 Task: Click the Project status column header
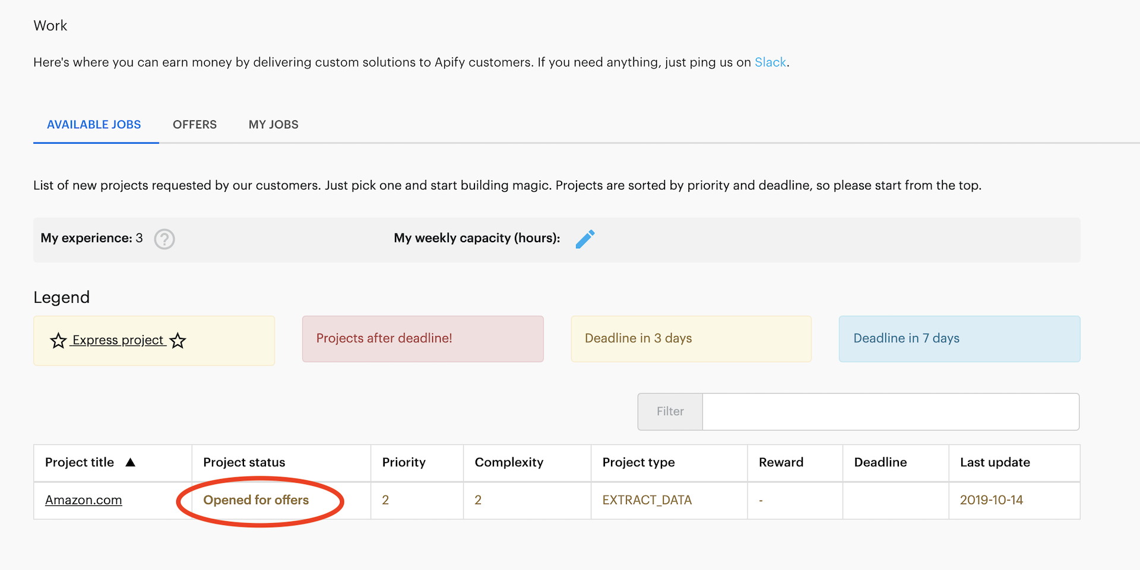[243, 463]
